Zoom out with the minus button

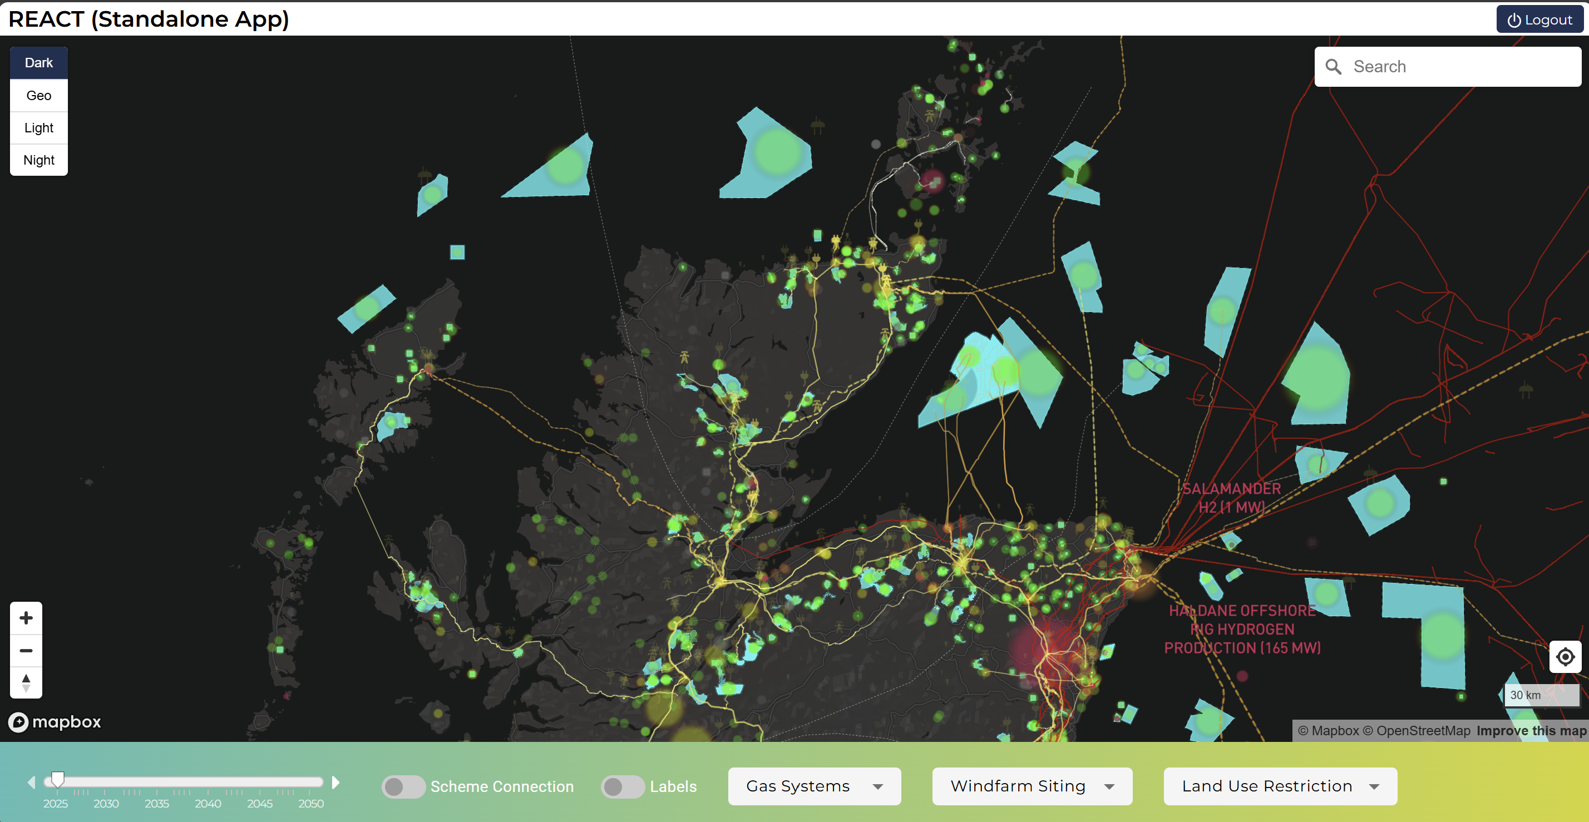tap(26, 651)
